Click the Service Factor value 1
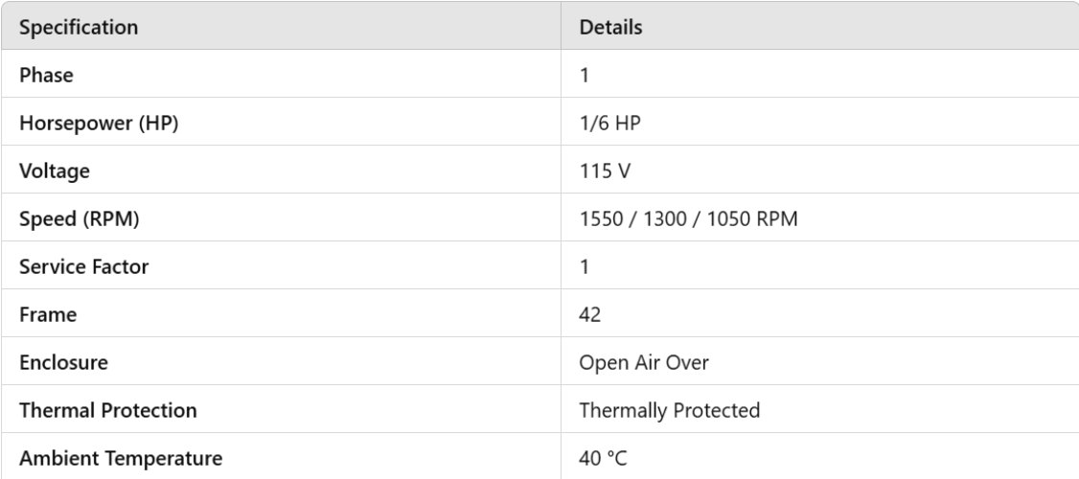This screenshot has width=1079, height=479. click(585, 266)
